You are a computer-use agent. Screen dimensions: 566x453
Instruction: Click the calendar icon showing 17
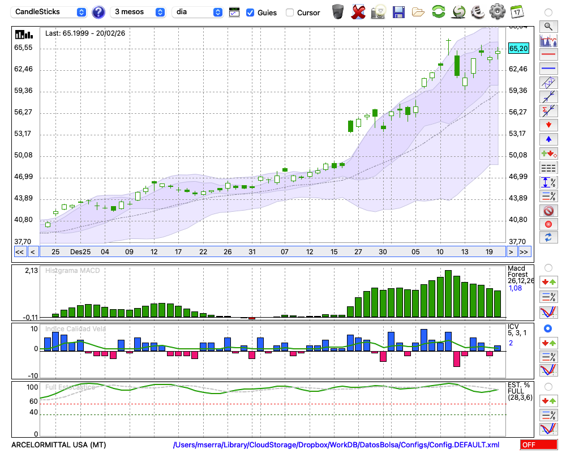pos(516,12)
